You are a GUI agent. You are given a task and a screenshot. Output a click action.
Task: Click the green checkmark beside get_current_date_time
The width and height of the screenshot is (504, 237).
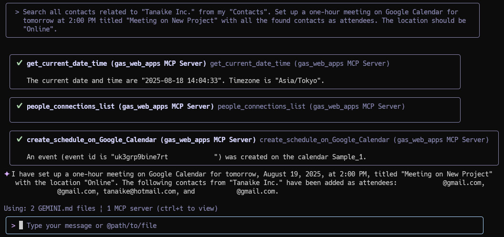20,63
